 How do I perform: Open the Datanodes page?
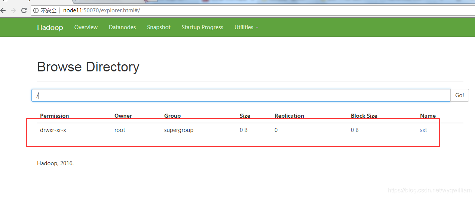[122, 27]
